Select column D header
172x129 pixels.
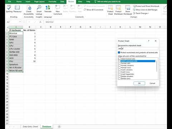(x=51, y=27)
